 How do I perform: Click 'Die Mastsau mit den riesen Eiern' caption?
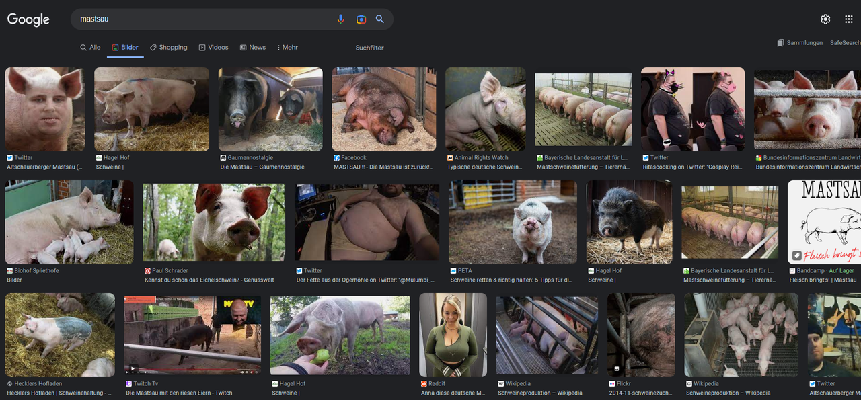tap(179, 393)
